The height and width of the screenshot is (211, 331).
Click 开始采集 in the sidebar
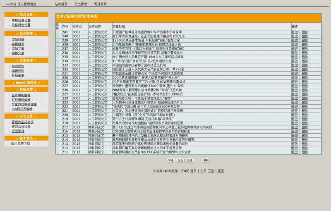point(18,75)
